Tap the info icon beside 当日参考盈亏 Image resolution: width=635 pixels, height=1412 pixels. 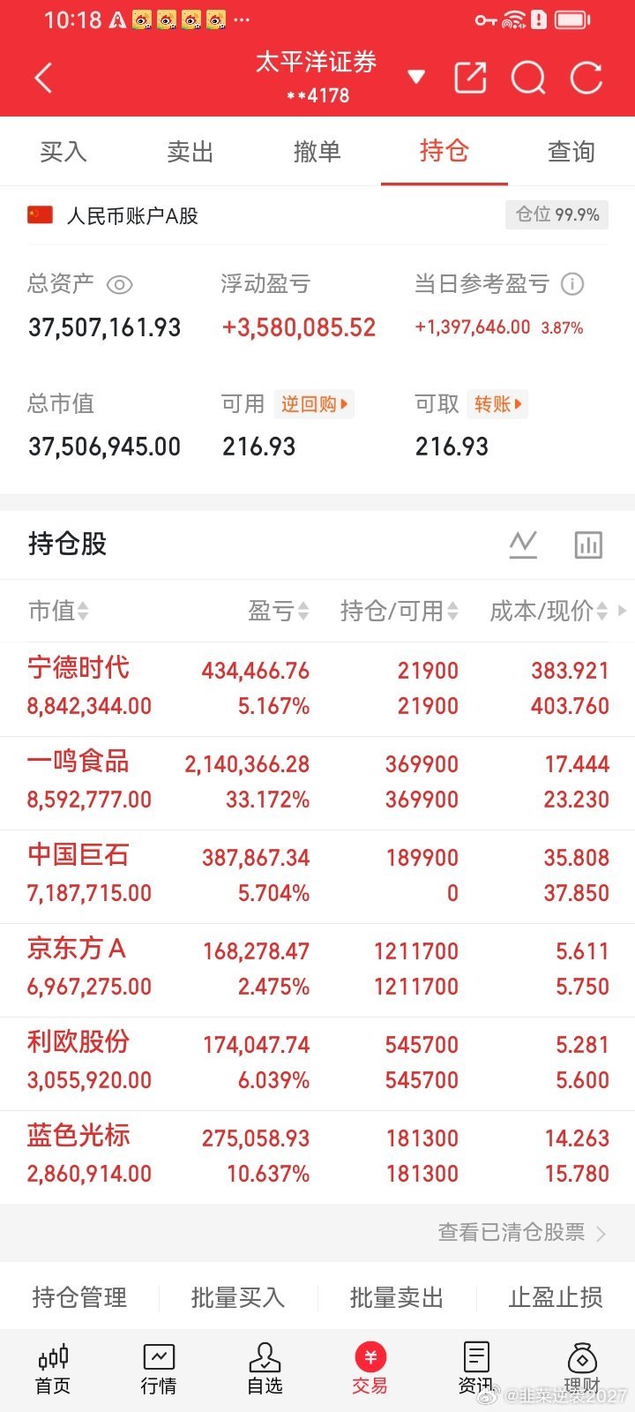pos(572,284)
